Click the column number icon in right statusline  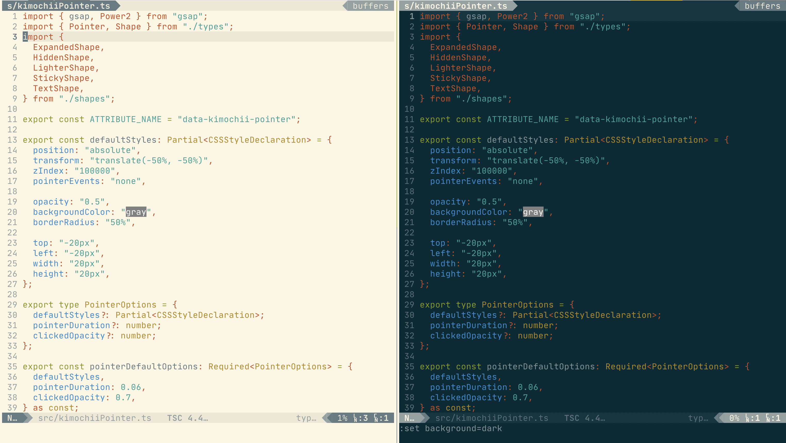pos(773,418)
